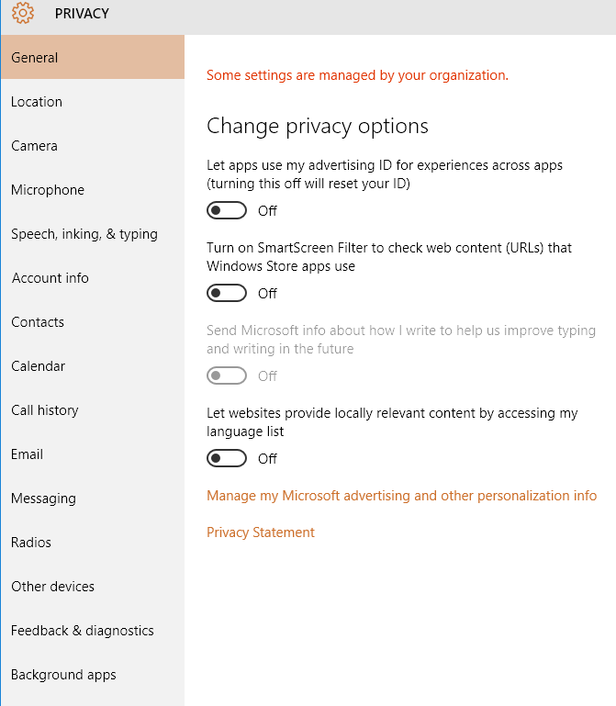
Task: Open Microphone privacy settings
Action: coord(48,190)
